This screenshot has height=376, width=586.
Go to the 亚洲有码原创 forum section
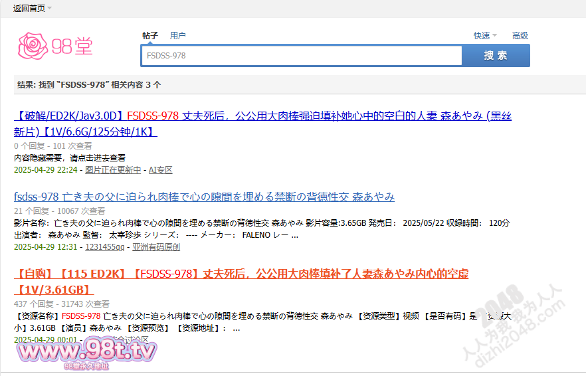[x=155, y=247]
